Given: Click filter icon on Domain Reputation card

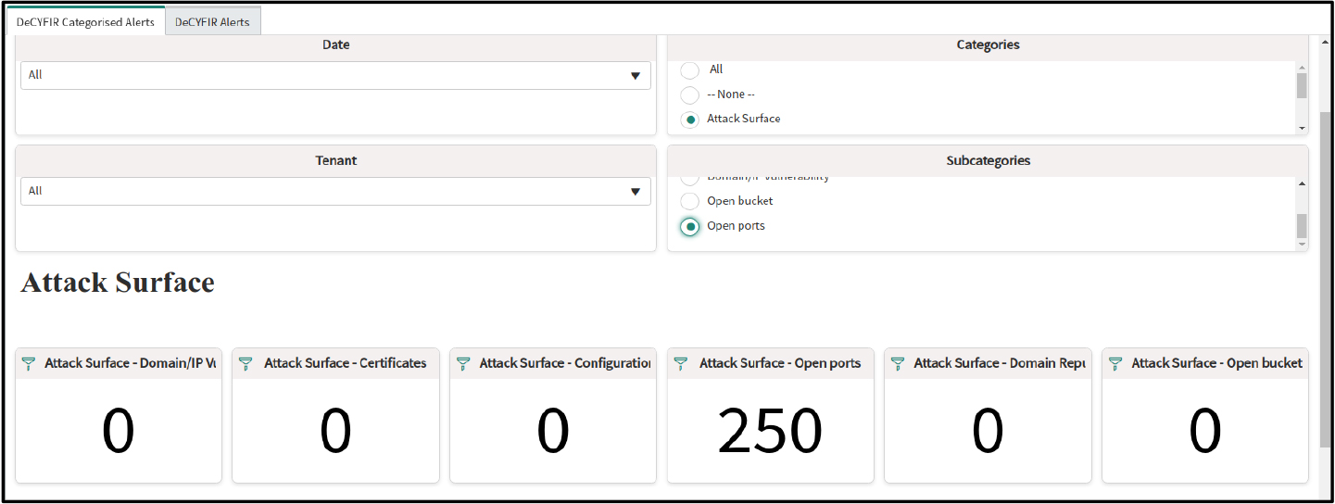Looking at the screenshot, I should [x=899, y=363].
